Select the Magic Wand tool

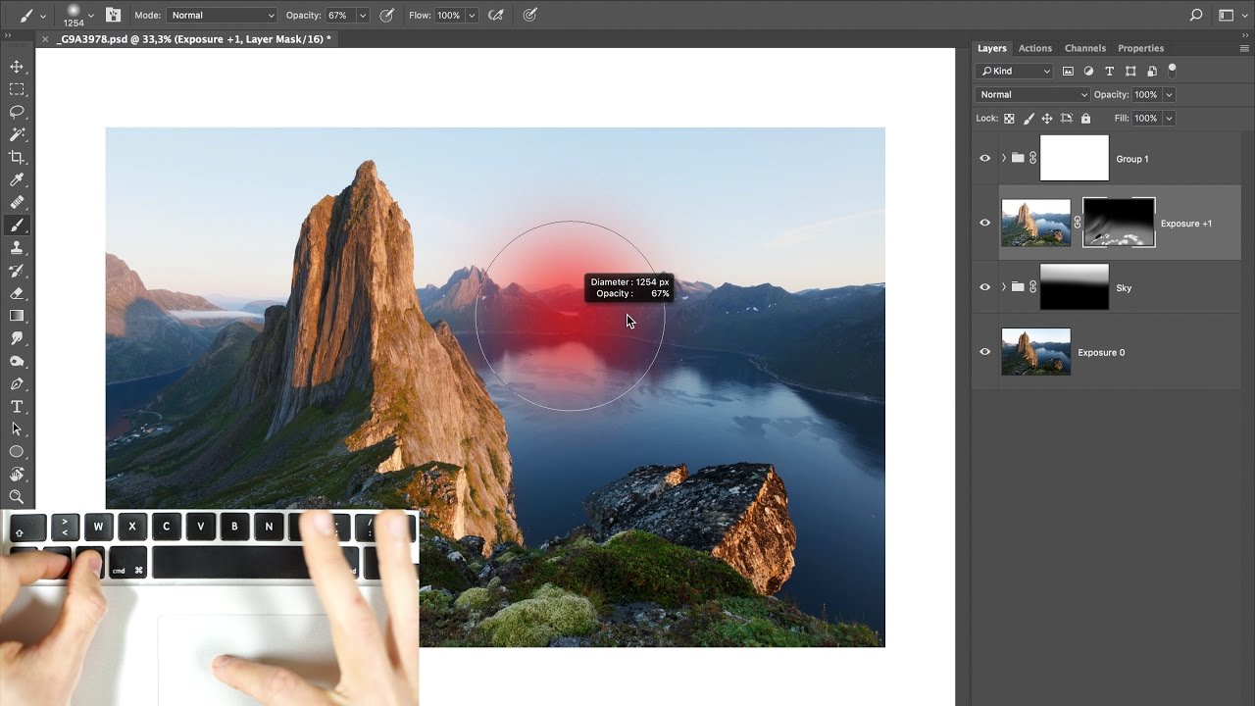(17, 134)
